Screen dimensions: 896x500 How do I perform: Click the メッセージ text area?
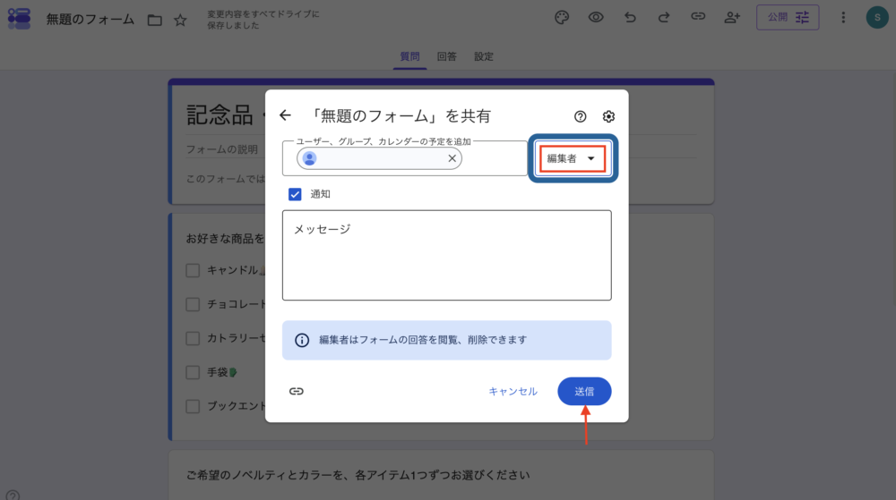[447, 256]
